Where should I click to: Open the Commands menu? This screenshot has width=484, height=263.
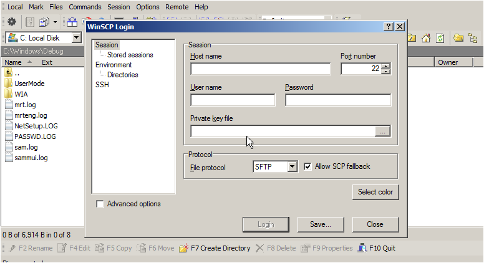tap(85, 7)
